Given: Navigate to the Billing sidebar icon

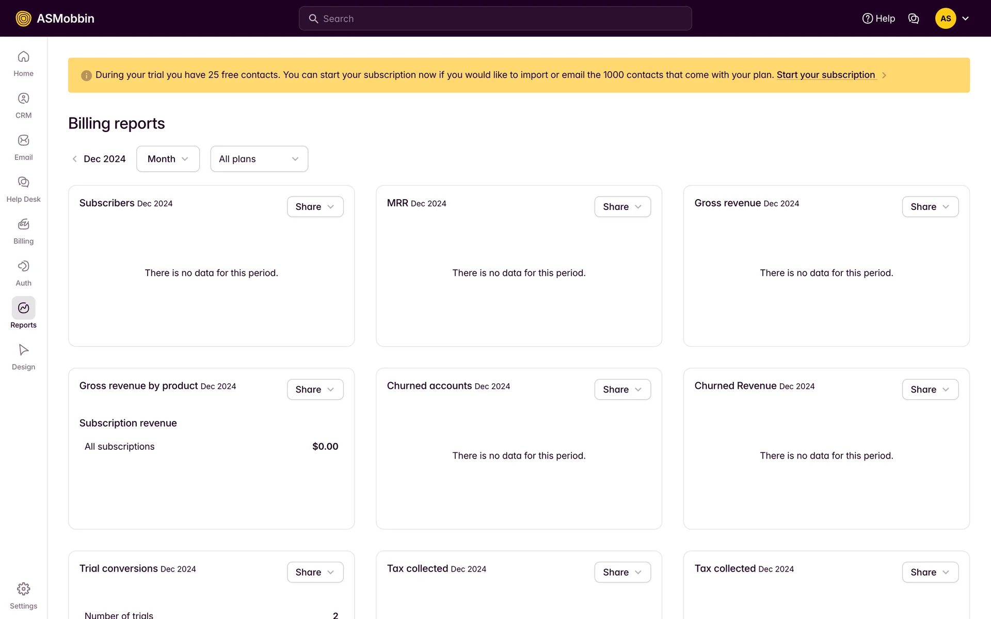Looking at the screenshot, I should point(23,224).
